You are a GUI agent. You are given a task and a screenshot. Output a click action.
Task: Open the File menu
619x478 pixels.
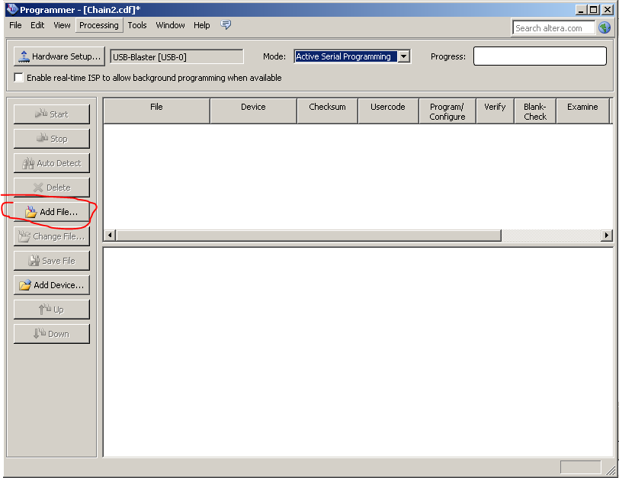click(15, 25)
